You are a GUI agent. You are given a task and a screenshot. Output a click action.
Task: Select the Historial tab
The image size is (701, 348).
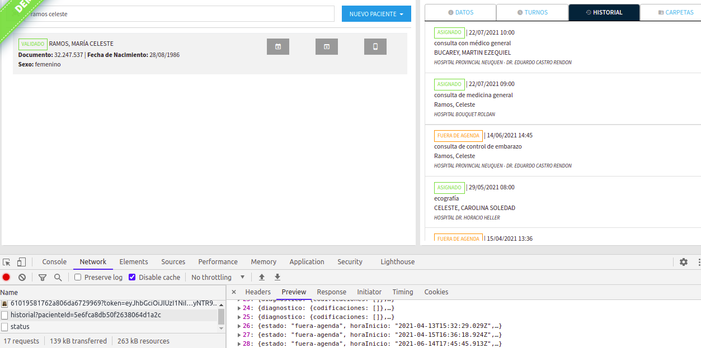click(604, 12)
